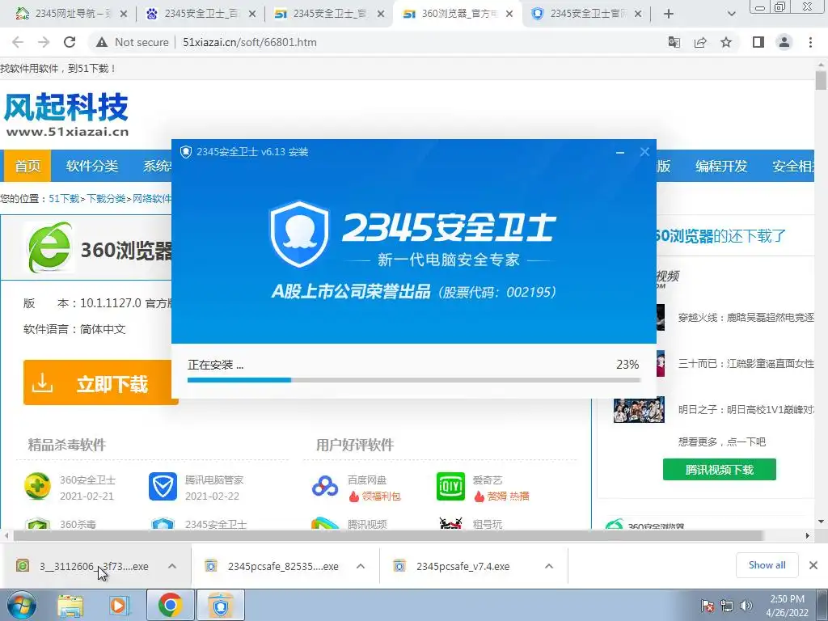Bookmark this page with the star
The image size is (828, 621).
coord(727,42)
